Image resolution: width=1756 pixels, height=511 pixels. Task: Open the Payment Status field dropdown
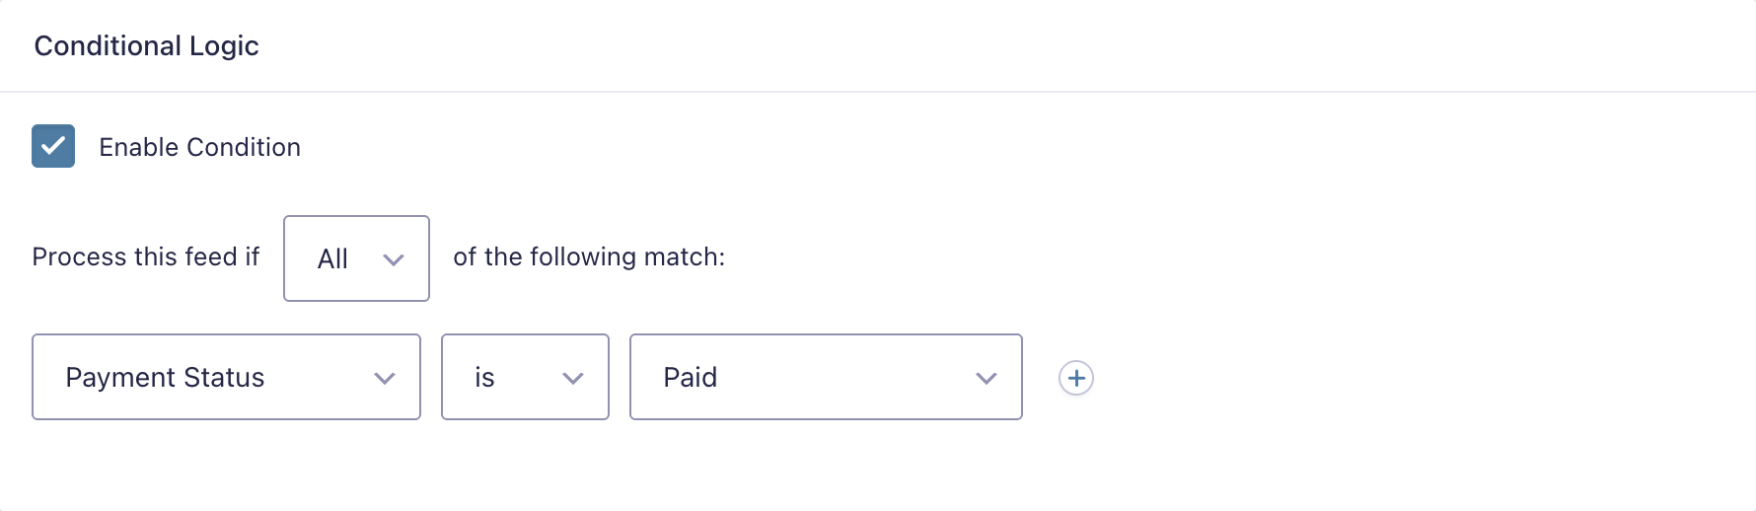(x=226, y=377)
